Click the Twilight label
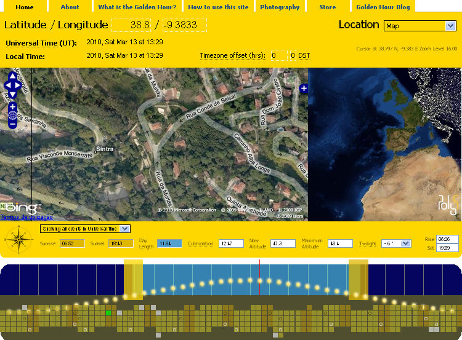Screen dimensions: 462x340 click(367, 243)
